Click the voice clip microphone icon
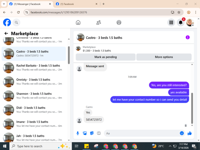The width and height of the screenshot is (200, 150). pos(78,133)
